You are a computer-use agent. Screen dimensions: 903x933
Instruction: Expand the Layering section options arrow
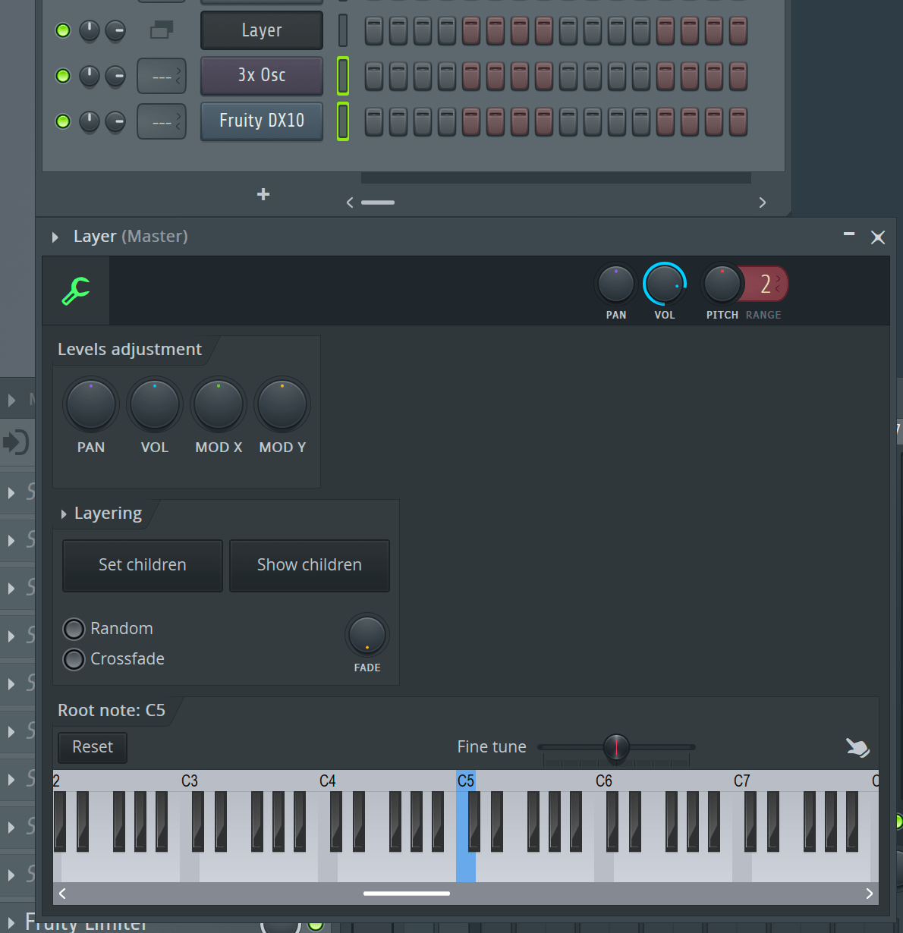point(64,514)
